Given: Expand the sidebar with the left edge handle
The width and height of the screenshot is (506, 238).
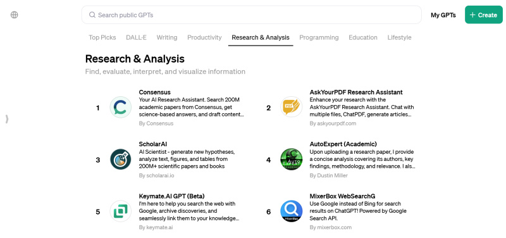Looking at the screenshot, I should pyautogui.click(x=7, y=119).
